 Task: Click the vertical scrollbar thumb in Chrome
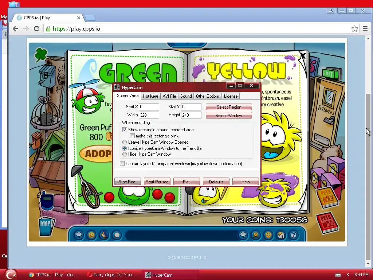[x=368, y=176]
